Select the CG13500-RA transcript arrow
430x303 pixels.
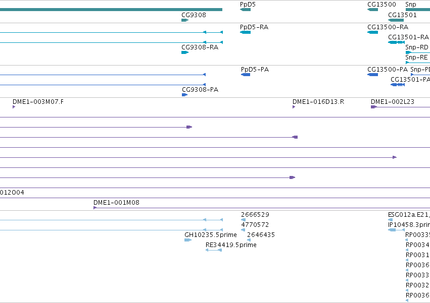coord(372,32)
